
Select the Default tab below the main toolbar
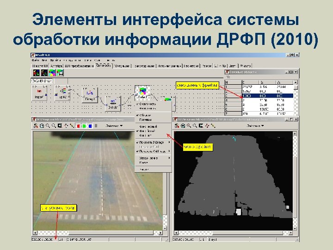pyautogui.click(x=42, y=81)
